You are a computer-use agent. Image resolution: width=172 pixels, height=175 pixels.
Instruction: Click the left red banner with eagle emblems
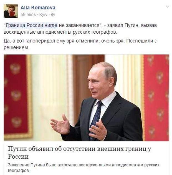click(17, 96)
